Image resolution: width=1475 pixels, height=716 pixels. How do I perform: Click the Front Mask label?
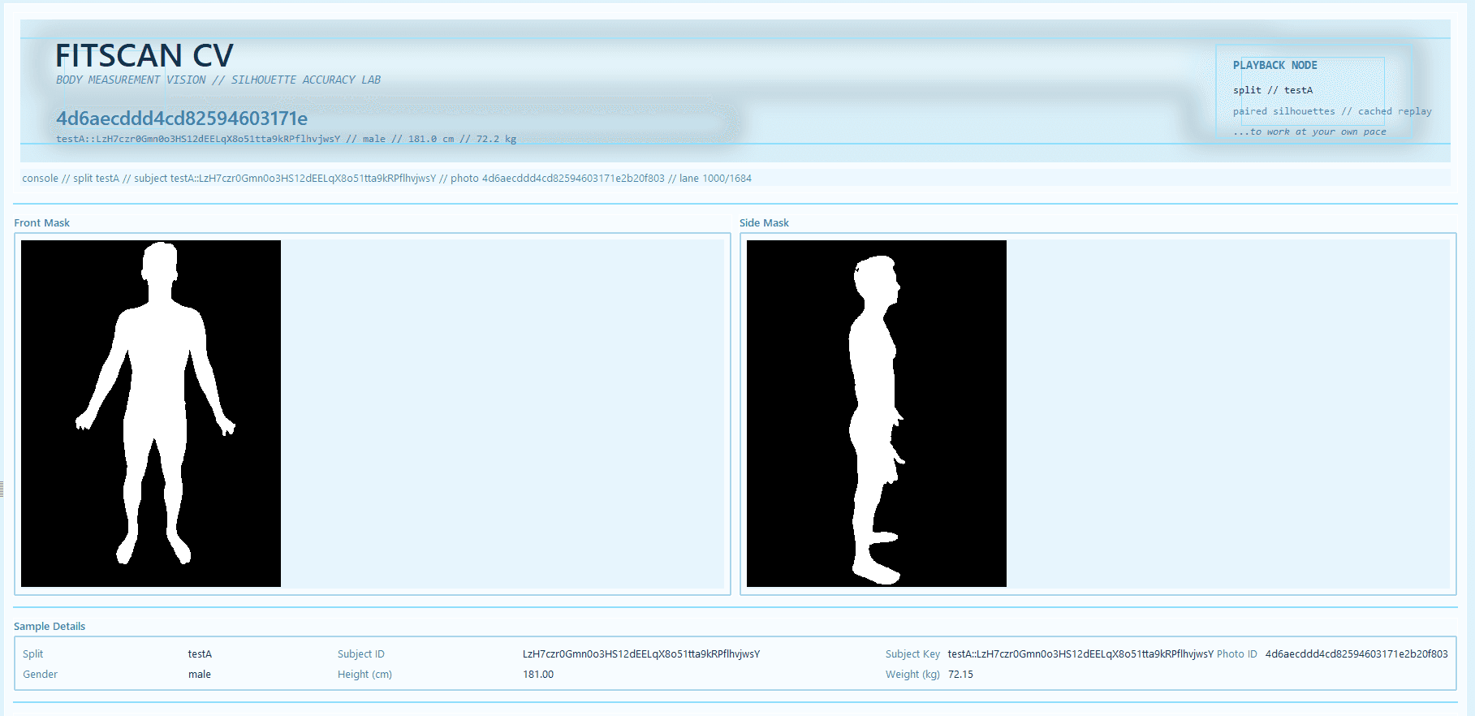click(x=41, y=222)
